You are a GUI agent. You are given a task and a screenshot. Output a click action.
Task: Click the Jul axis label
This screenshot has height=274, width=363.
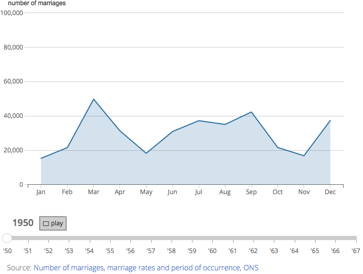pos(199,192)
